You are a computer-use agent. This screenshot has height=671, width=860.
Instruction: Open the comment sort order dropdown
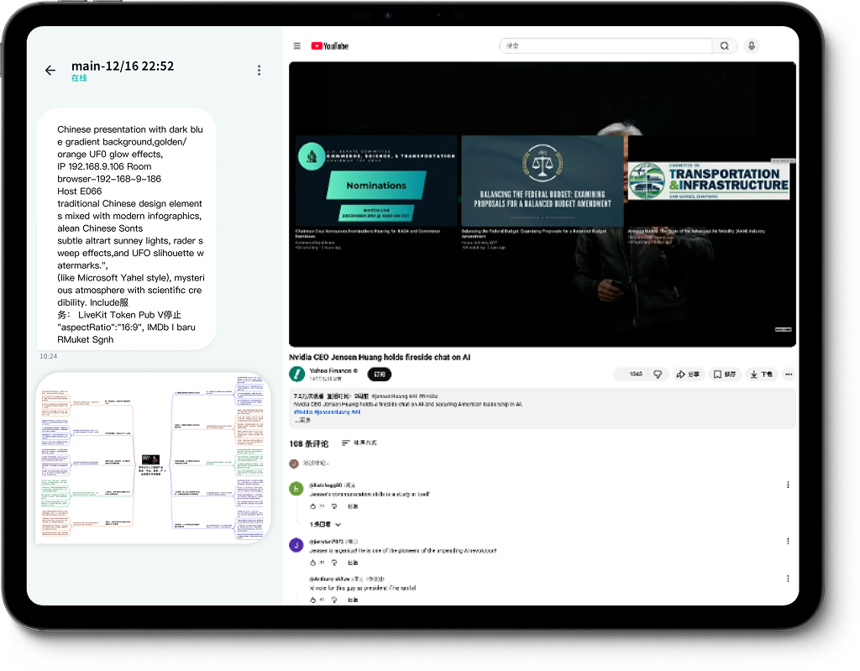click(x=359, y=443)
